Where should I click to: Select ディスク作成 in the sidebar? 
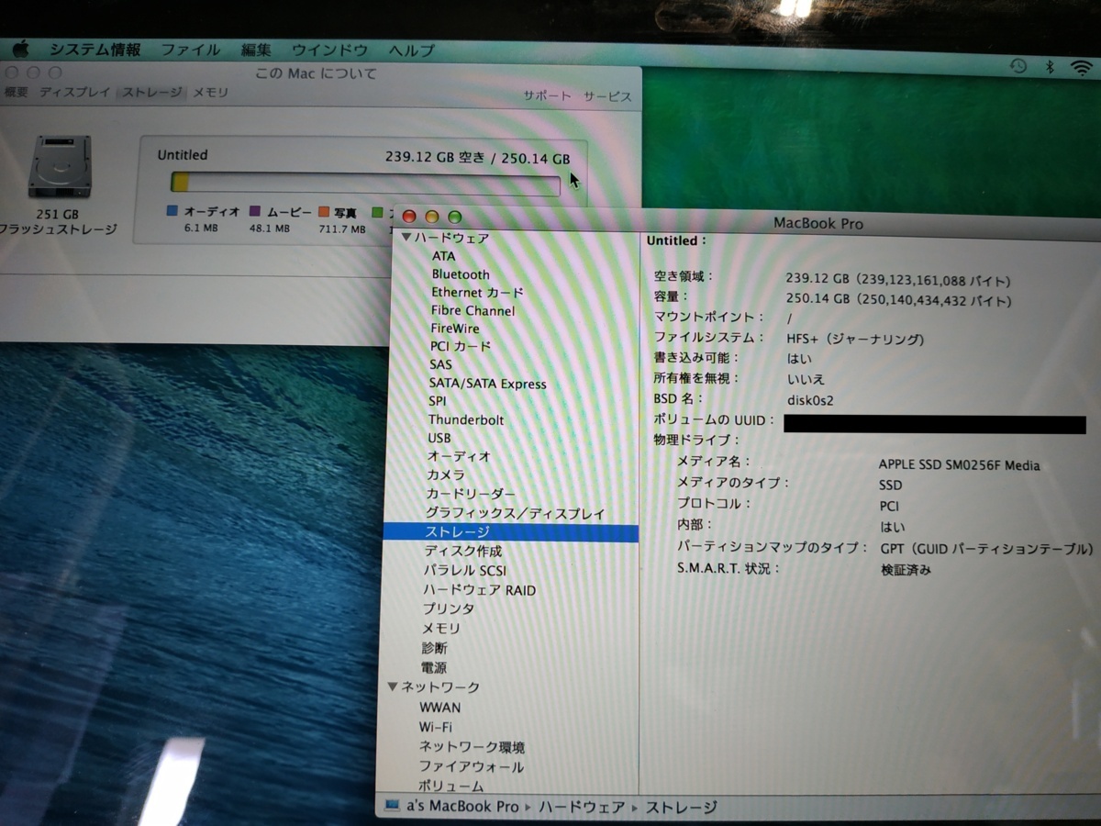click(462, 551)
